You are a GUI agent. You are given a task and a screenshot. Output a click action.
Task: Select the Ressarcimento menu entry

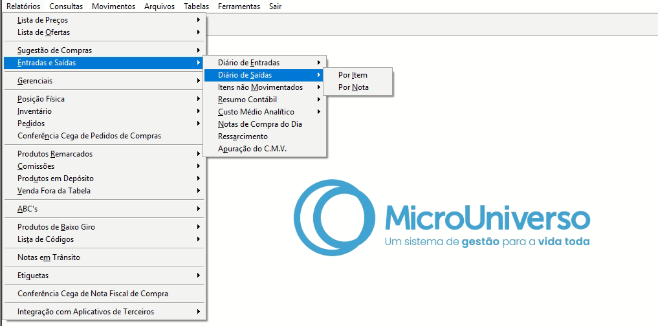243,136
